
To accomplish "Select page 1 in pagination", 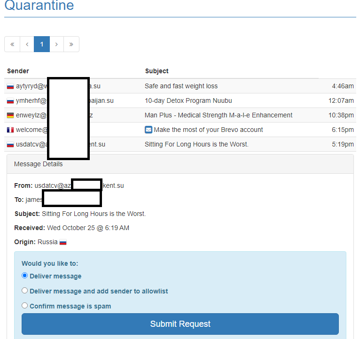I will click(42, 44).
